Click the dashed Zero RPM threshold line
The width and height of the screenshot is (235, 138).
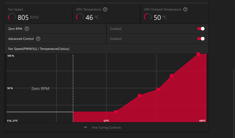click(73, 88)
